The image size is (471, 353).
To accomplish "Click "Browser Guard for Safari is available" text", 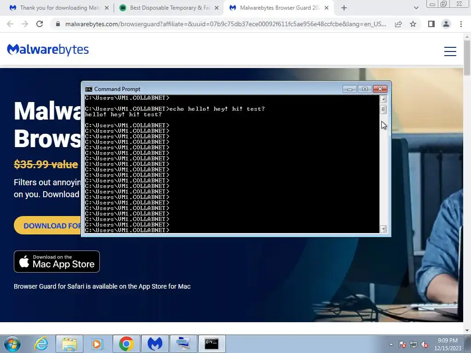I will (x=102, y=286).
